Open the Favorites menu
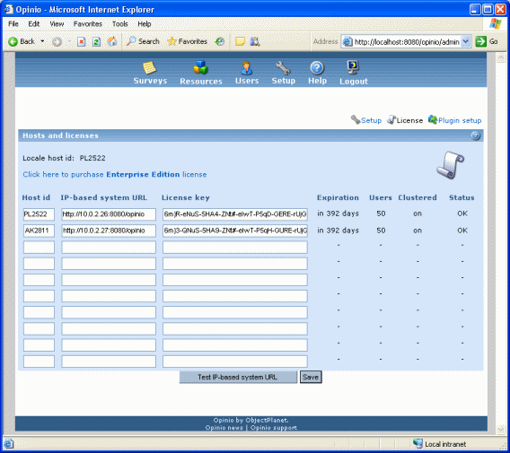Screen dimensions: 510x453 coord(87,24)
